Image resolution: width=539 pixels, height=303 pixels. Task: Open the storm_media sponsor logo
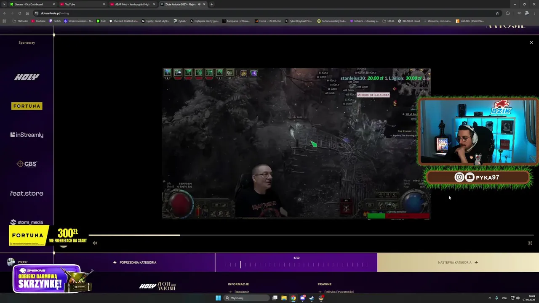[27, 222]
